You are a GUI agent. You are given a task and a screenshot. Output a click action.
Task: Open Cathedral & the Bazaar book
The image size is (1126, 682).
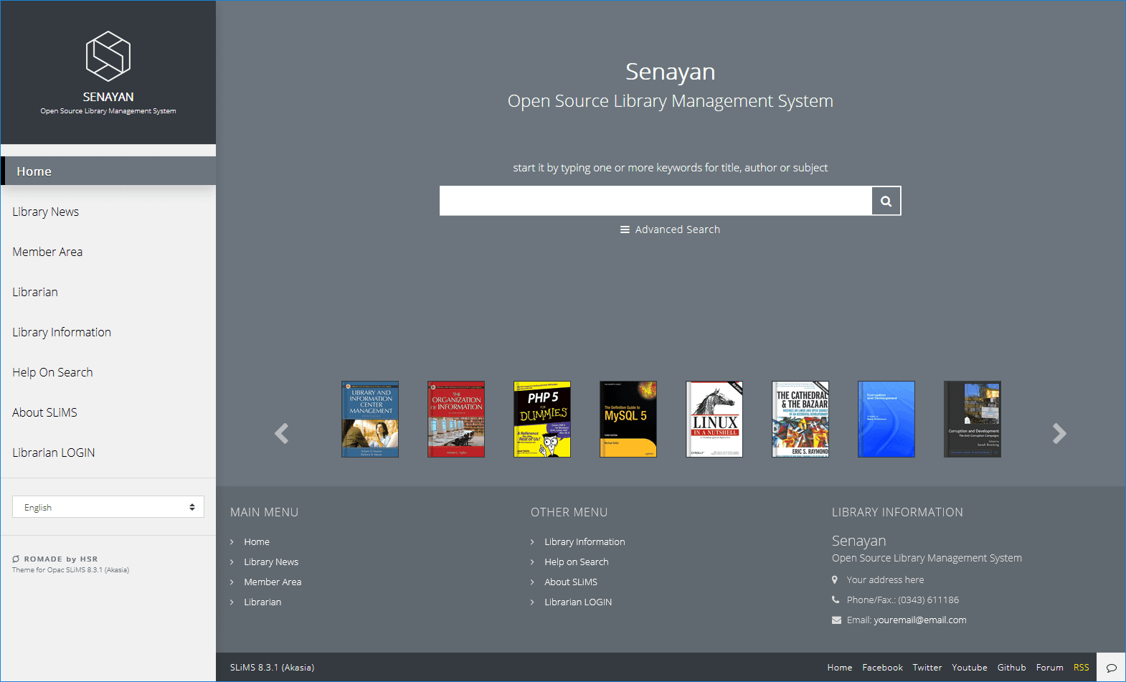coord(800,419)
